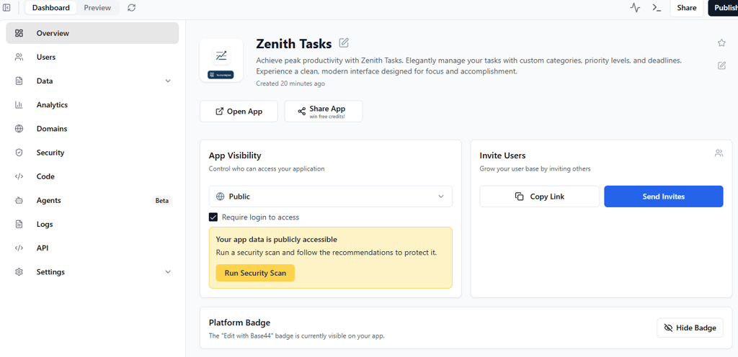The height and width of the screenshot is (357, 738).
Task: Open the terminal console icon
Action: [x=657, y=7]
